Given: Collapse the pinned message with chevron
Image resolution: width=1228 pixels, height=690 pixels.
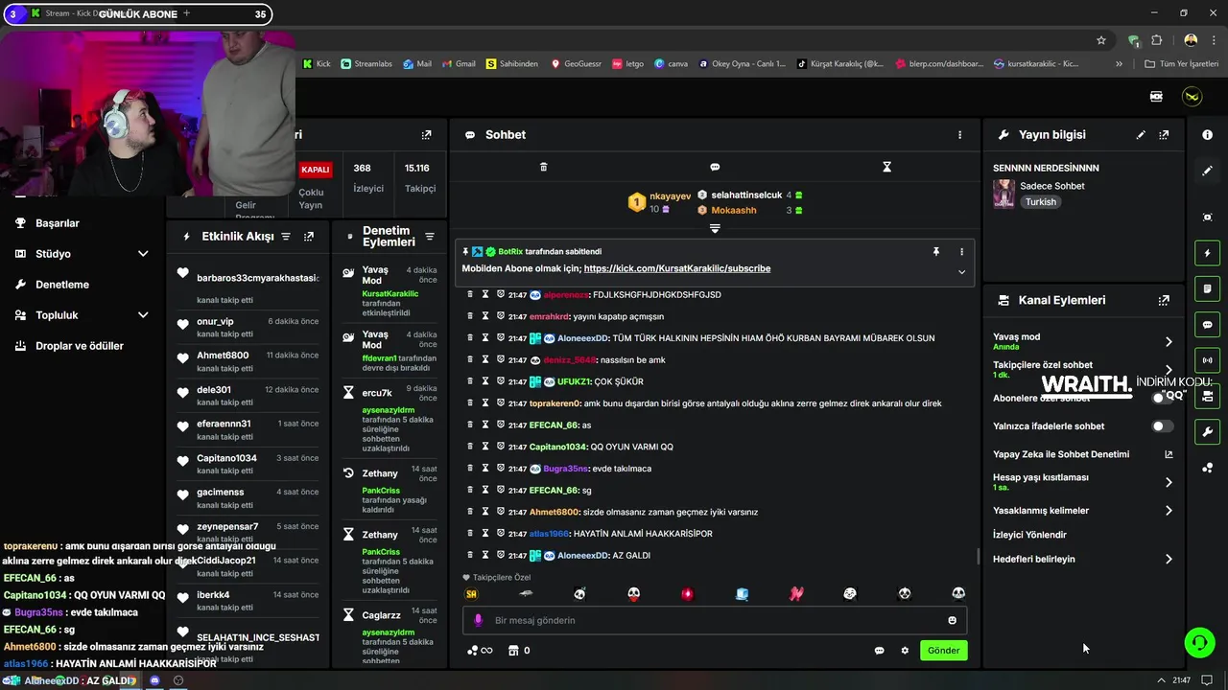Looking at the screenshot, I should click(x=961, y=272).
